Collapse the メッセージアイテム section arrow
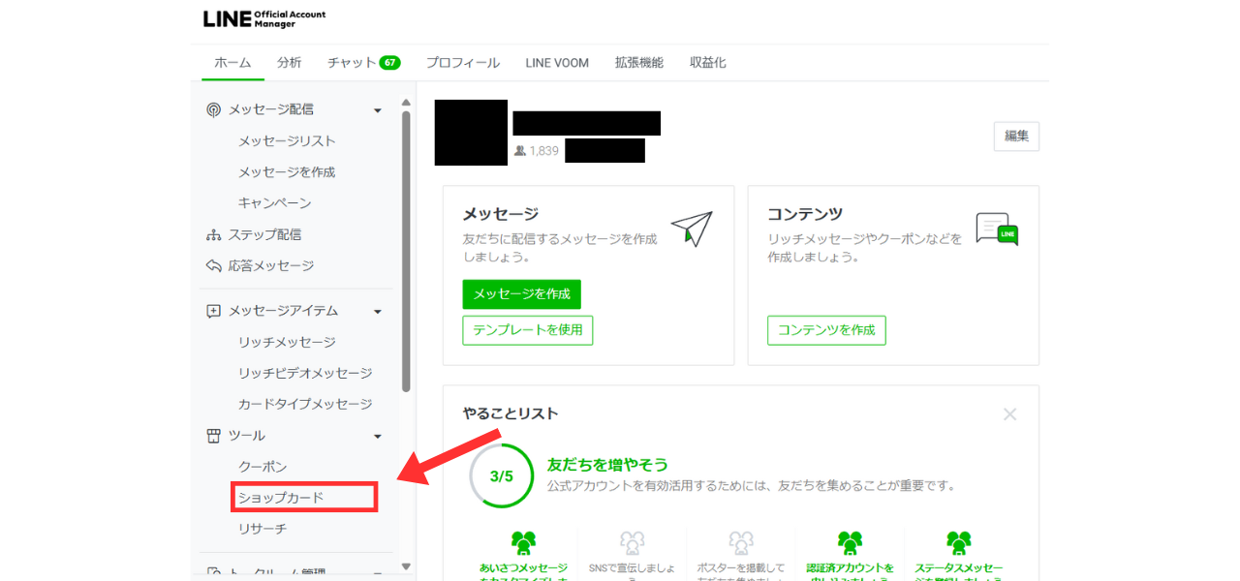 [x=378, y=312]
